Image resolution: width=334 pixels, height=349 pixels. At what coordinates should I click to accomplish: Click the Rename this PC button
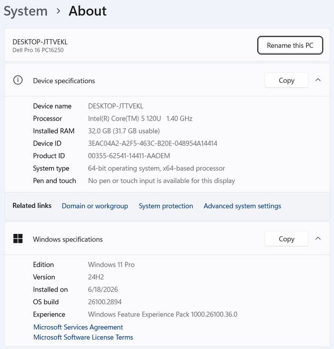[290, 45]
